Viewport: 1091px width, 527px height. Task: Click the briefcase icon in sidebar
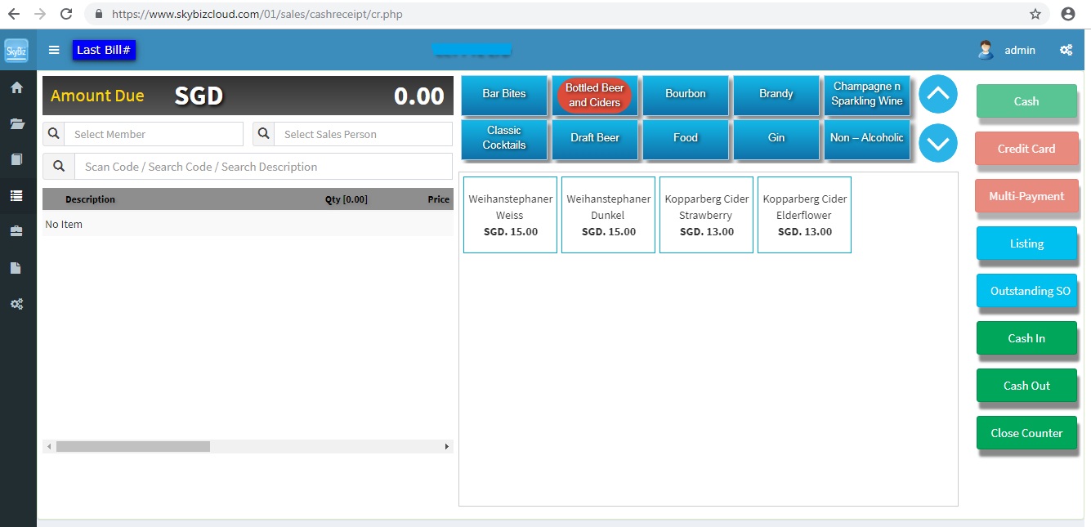16,231
